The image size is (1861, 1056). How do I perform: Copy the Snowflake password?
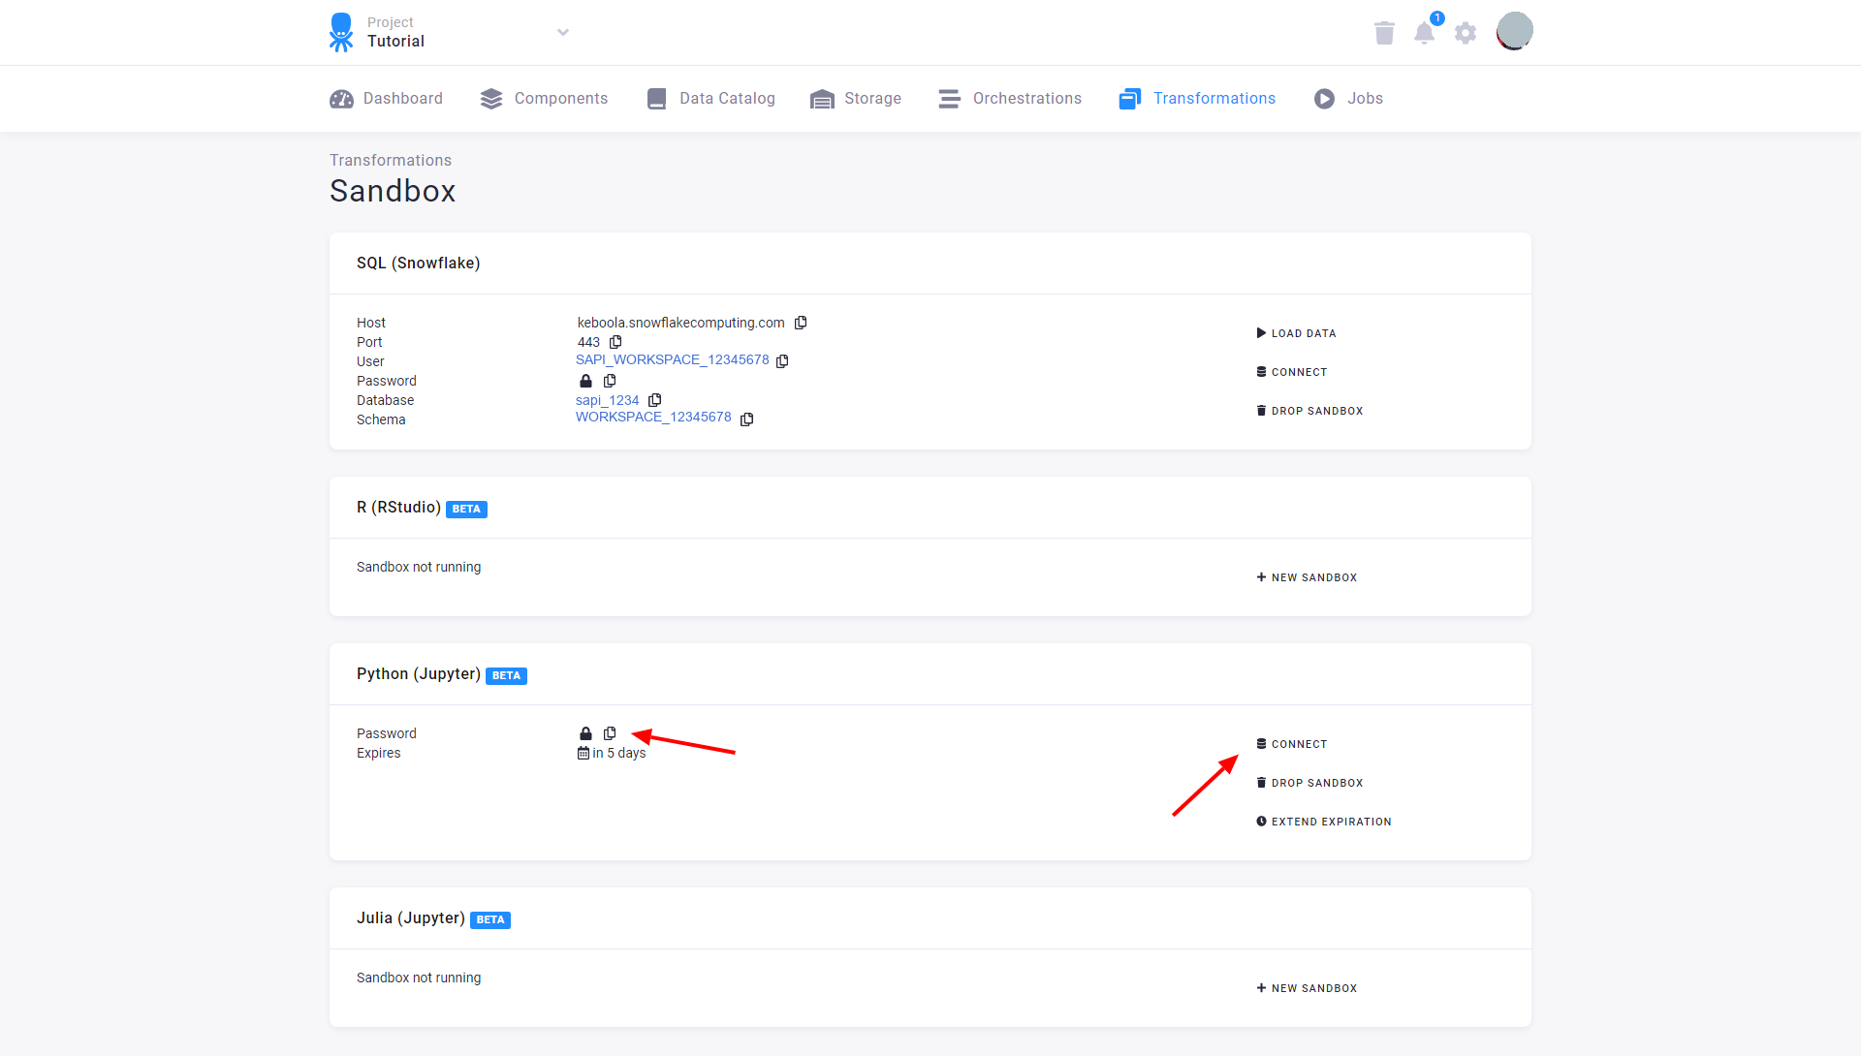(x=610, y=381)
